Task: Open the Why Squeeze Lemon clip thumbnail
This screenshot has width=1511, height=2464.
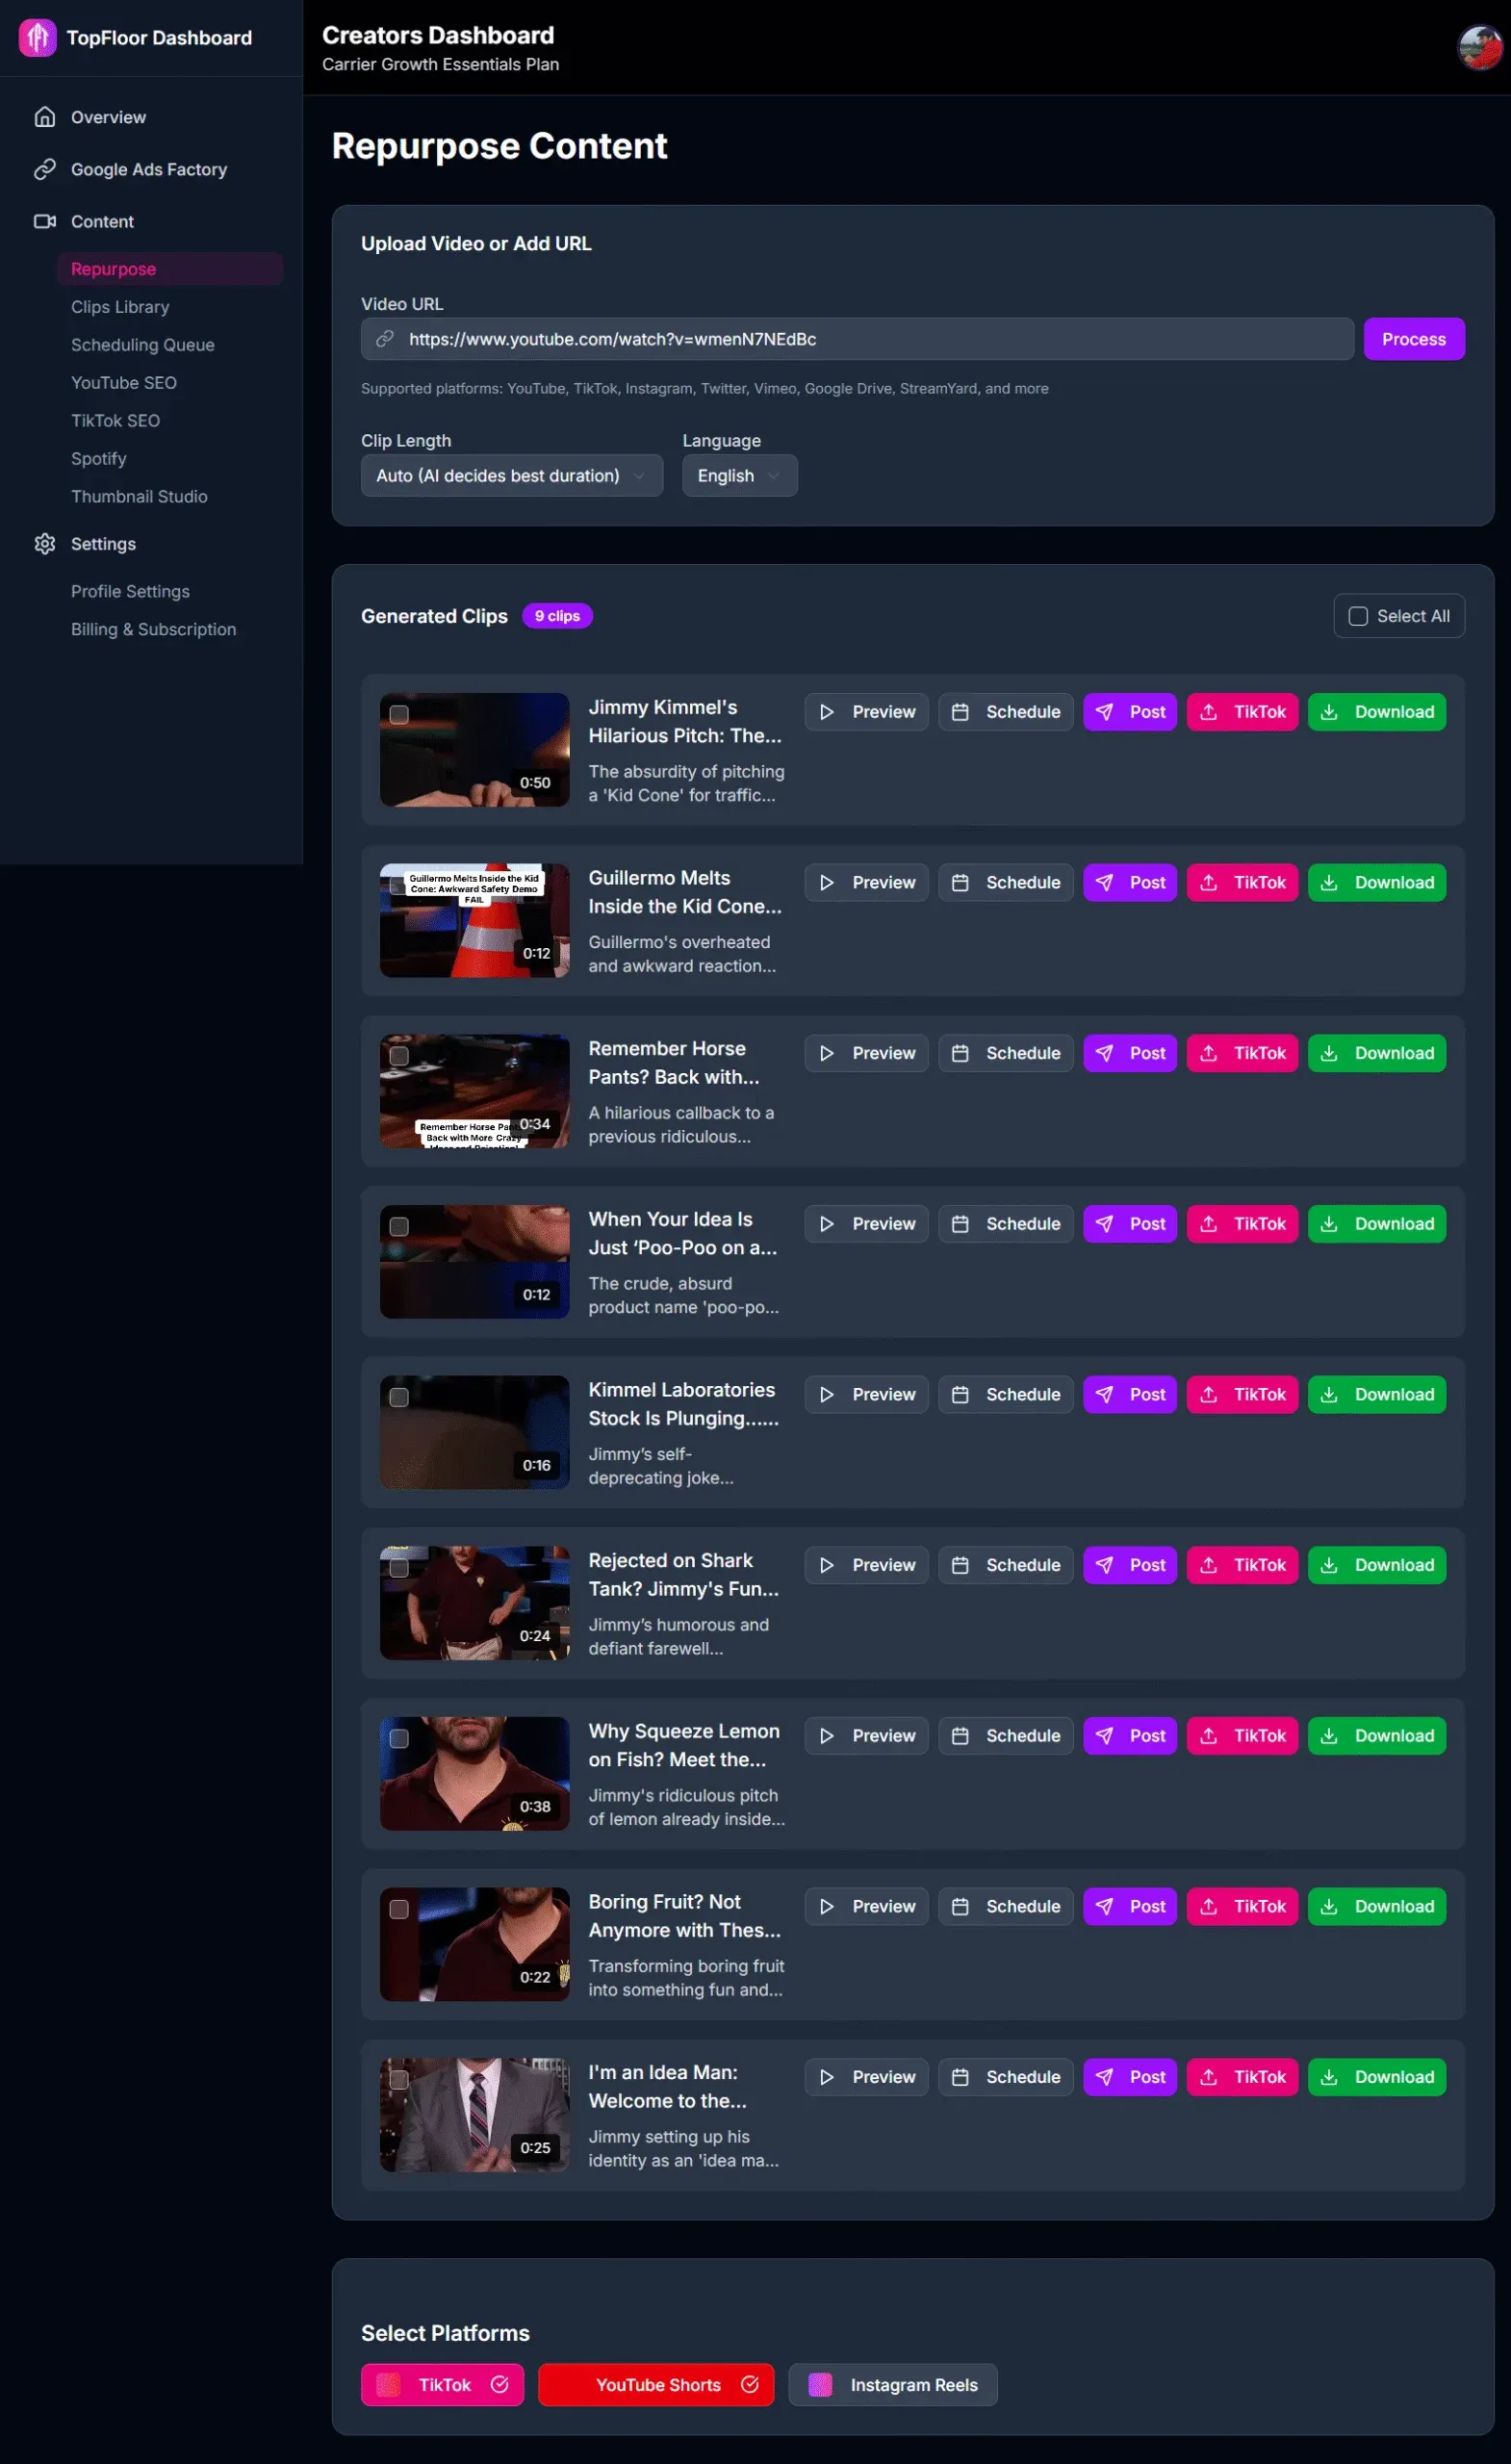Action: point(474,1774)
